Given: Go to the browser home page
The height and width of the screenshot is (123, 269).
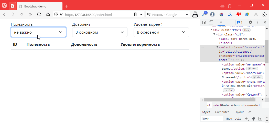Looking at the screenshot, I should point(48,15).
